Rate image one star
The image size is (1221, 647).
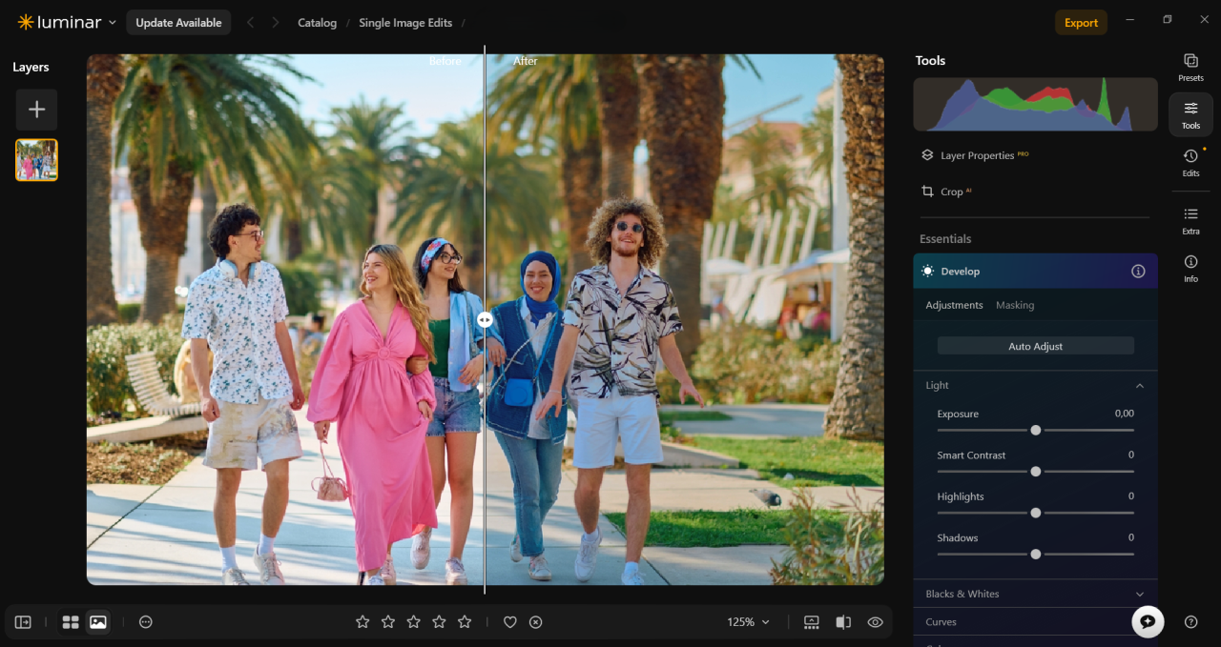(x=362, y=622)
